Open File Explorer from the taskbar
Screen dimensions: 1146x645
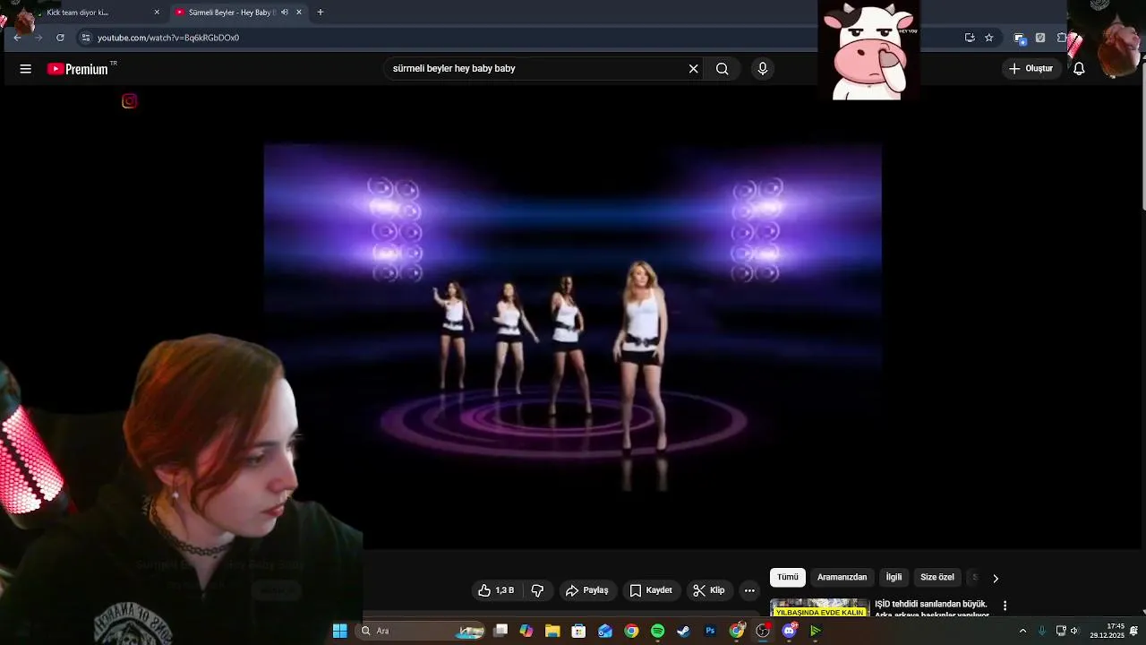click(x=552, y=632)
